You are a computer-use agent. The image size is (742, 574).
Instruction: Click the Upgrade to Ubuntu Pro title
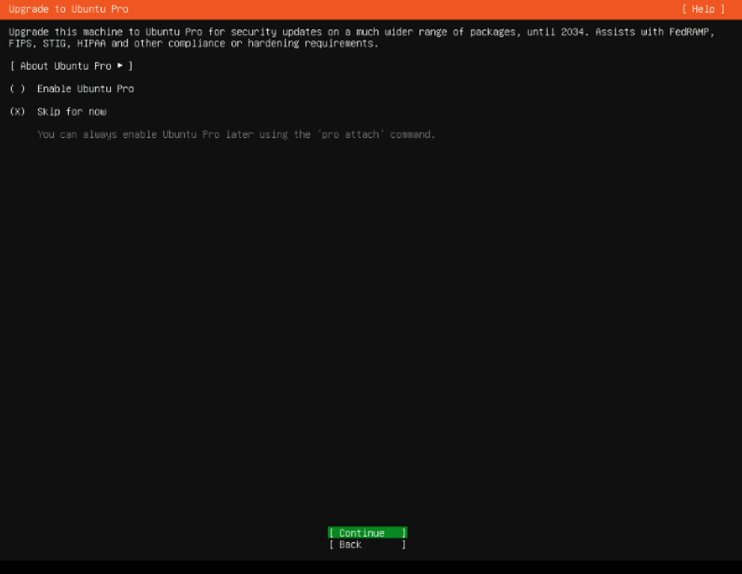(69, 9)
